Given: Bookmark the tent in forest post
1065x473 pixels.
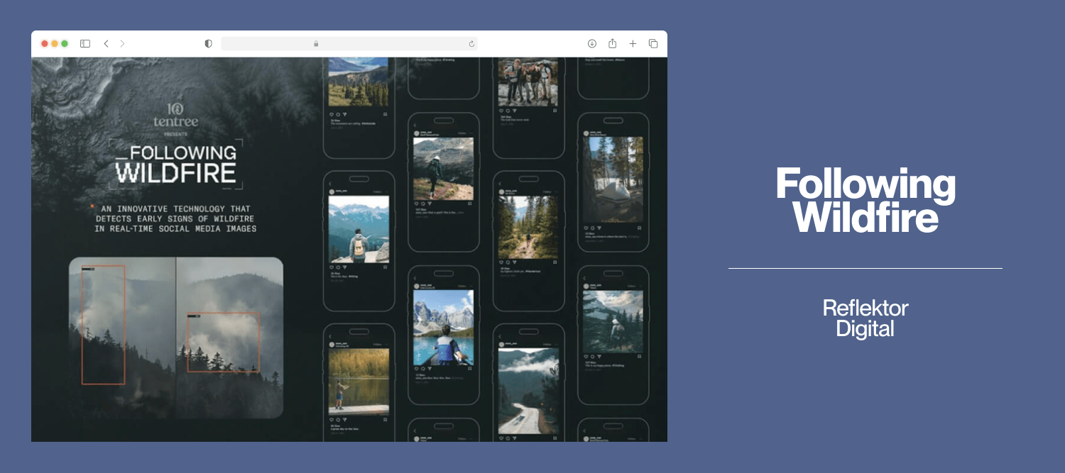Looking at the screenshot, I should click(x=640, y=228).
